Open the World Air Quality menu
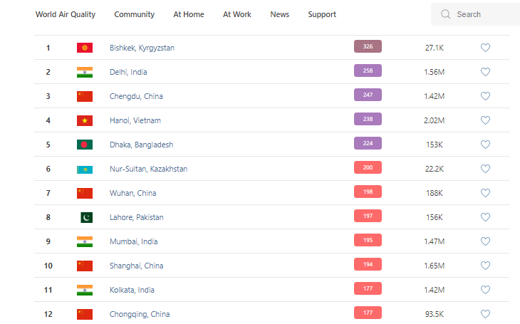The width and height of the screenshot is (520, 324). [66, 14]
